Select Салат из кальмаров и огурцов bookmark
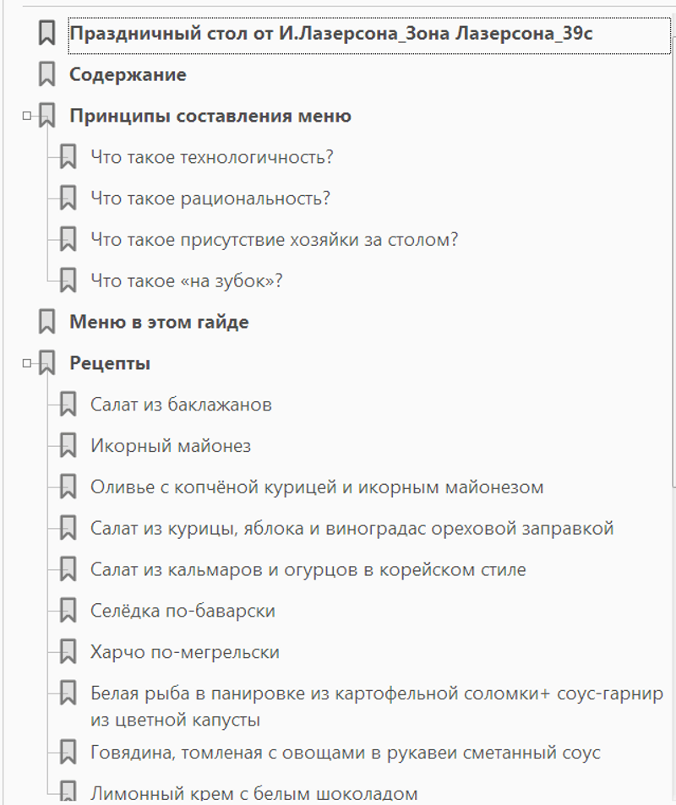This screenshot has height=805, width=676. coord(308,570)
